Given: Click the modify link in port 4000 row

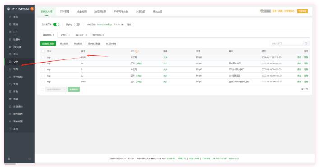Looking at the screenshot, I should [x=299, y=58].
